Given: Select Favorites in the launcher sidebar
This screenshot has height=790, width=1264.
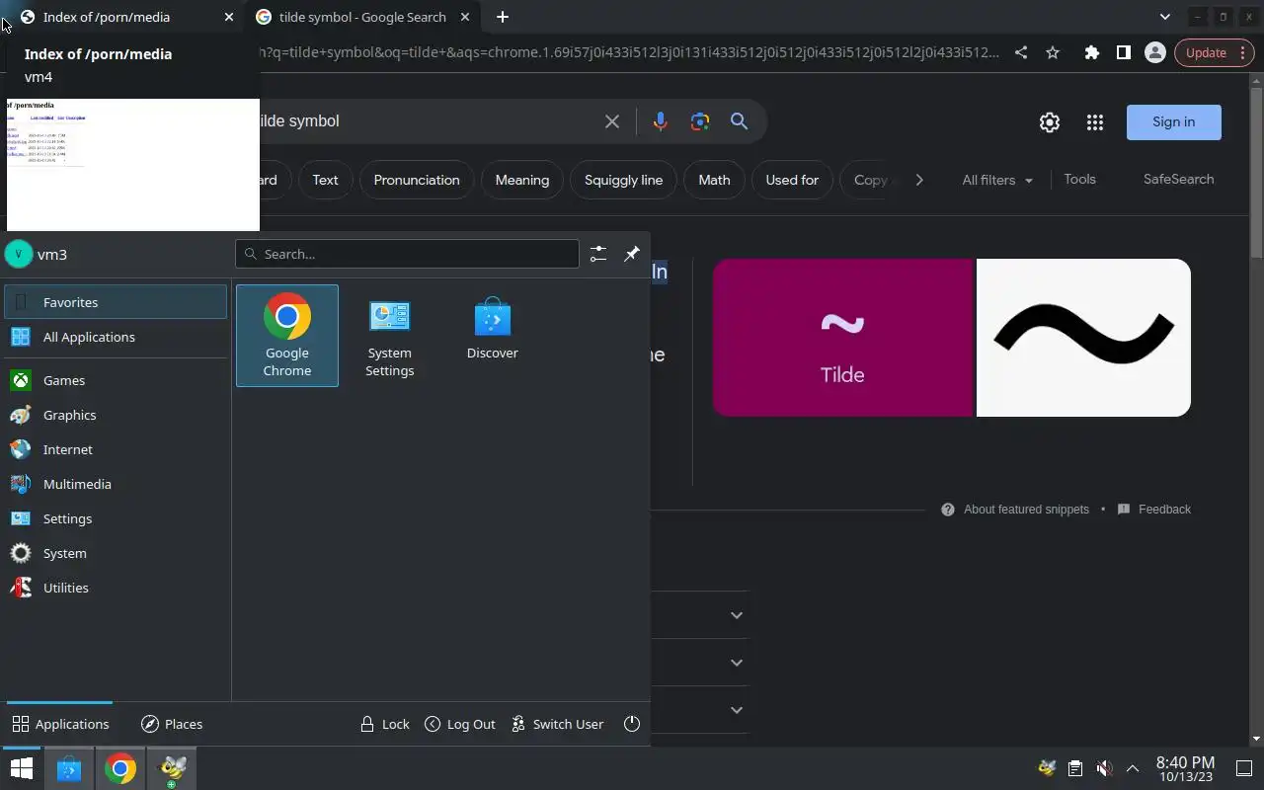Looking at the screenshot, I should [116, 302].
